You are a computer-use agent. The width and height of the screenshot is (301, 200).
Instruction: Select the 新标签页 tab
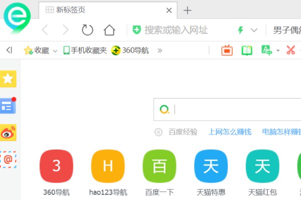tap(108, 10)
